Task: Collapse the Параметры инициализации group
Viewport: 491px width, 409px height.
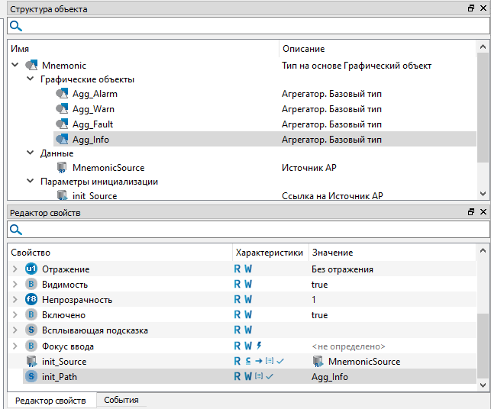Action: 31,182
